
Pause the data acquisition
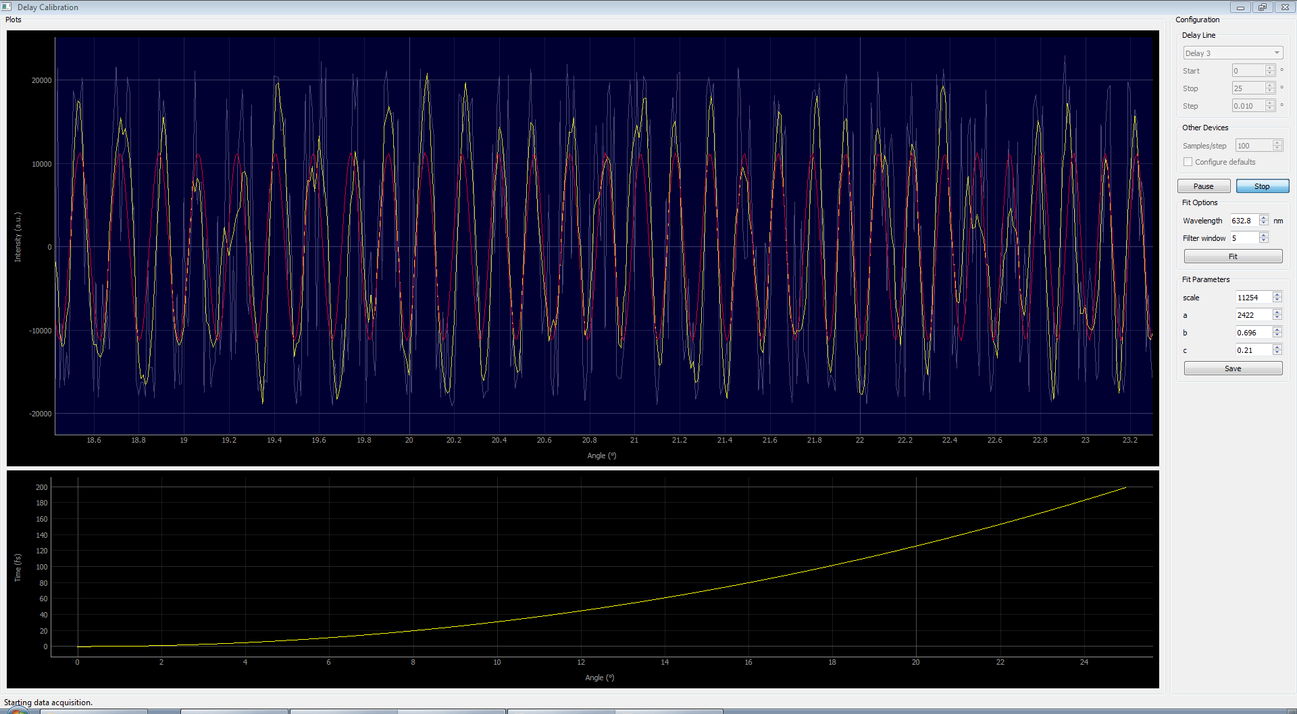click(1204, 186)
